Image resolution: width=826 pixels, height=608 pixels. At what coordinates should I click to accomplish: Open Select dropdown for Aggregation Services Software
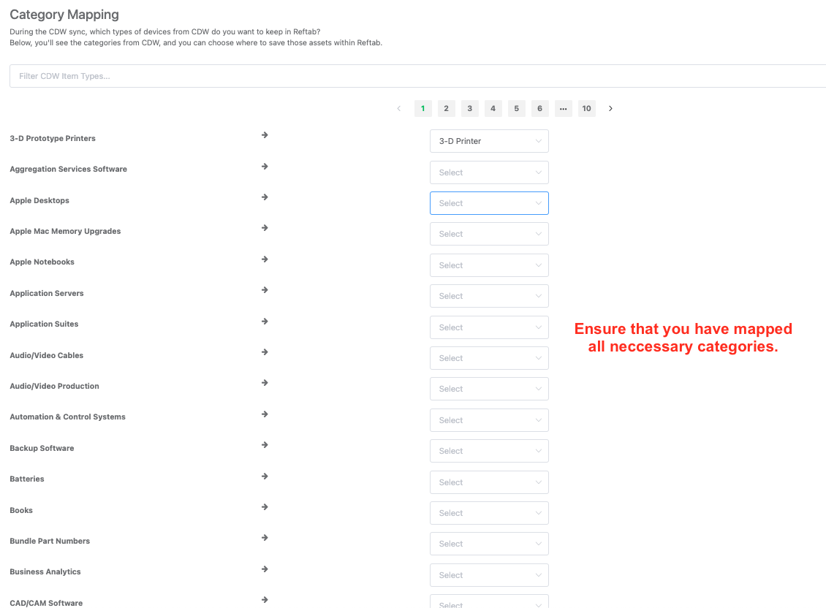pos(489,172)
